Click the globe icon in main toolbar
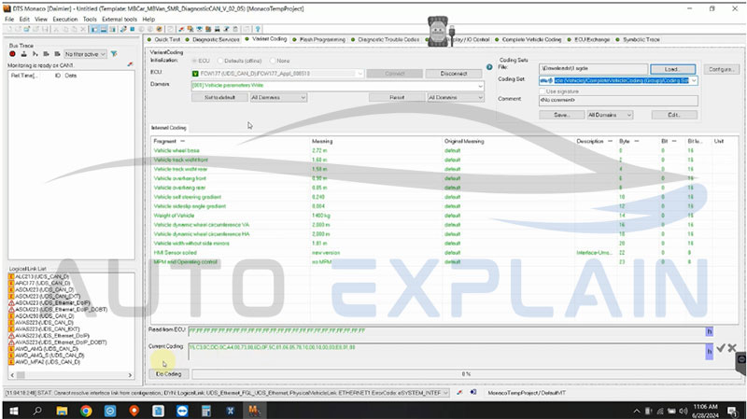Screen dimensions: 747x419 coord(160,30)
